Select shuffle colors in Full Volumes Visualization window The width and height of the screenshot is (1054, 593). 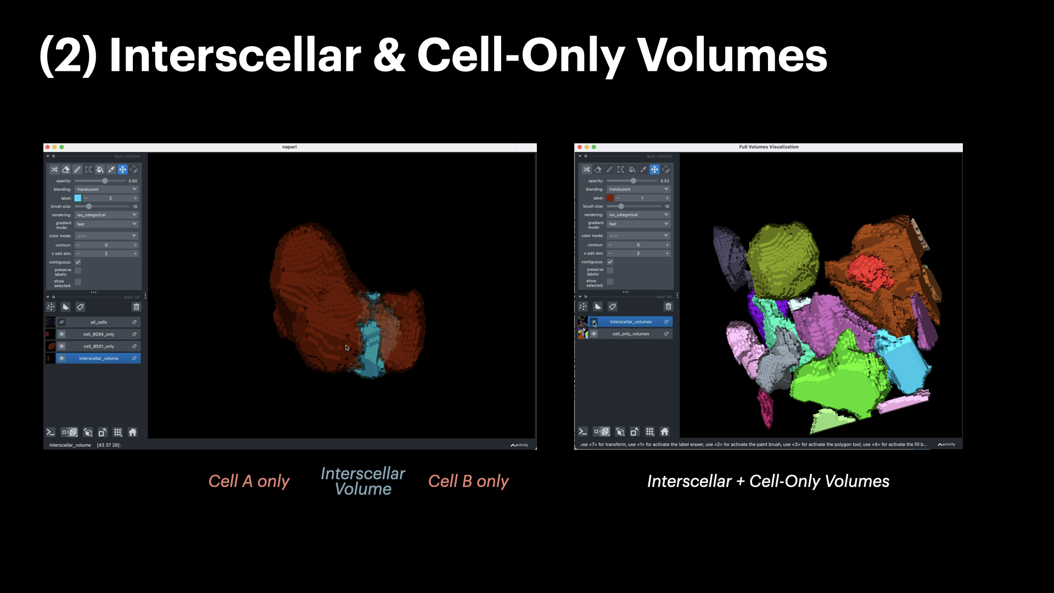pyautogui.click(x=586, y=170)
